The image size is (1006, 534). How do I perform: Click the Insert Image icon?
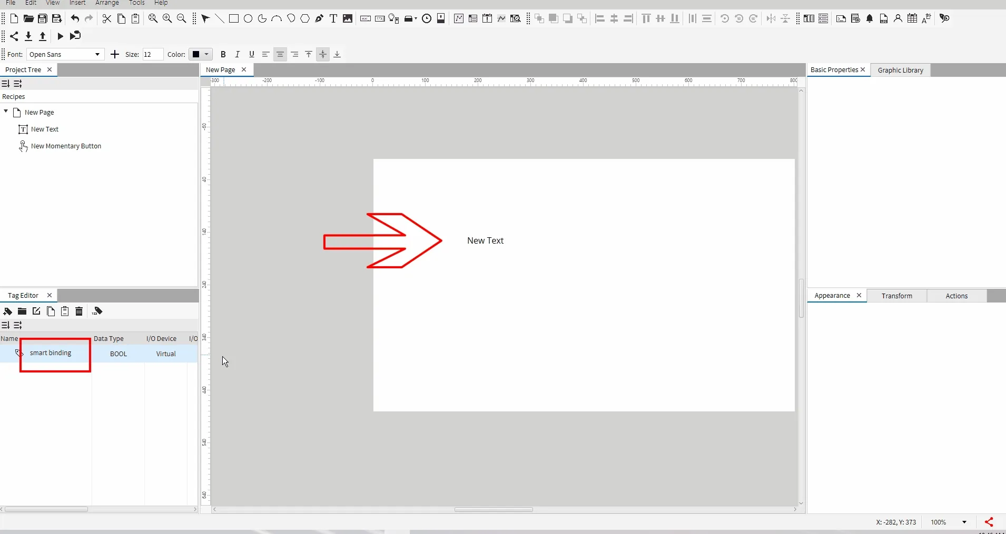pos(348,19)
